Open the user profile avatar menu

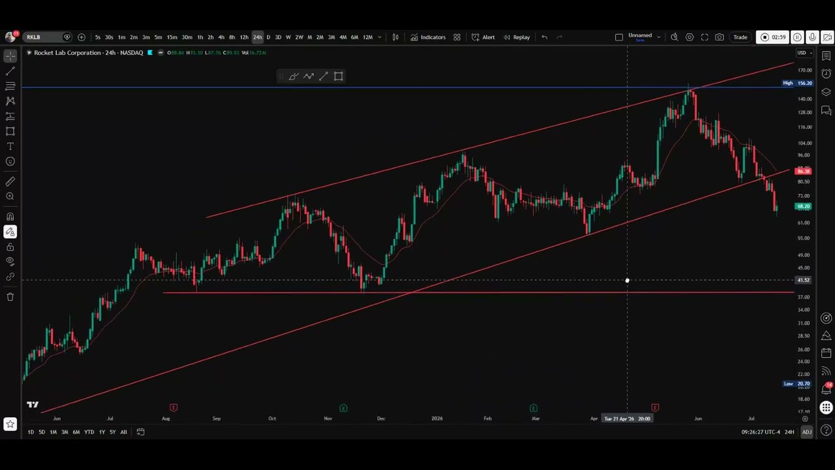pyautogui.click(x=10, y=37)
